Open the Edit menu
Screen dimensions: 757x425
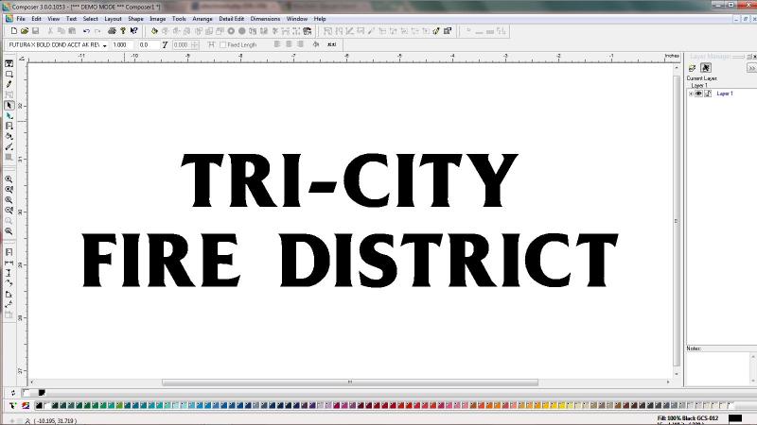pyautogui.click(x=36, y=19)
